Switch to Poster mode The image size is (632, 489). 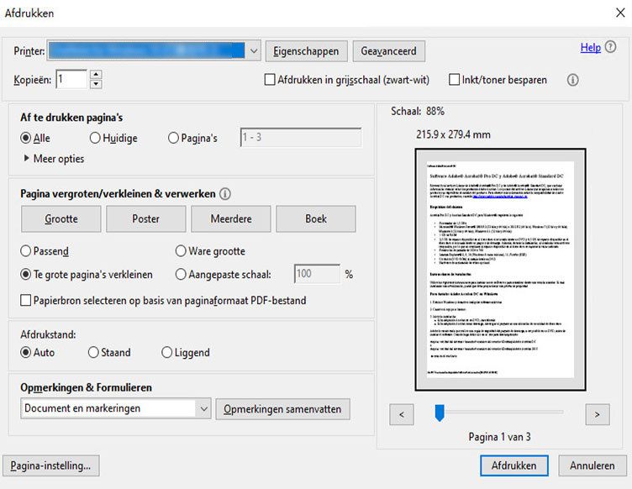pos(146,218)
